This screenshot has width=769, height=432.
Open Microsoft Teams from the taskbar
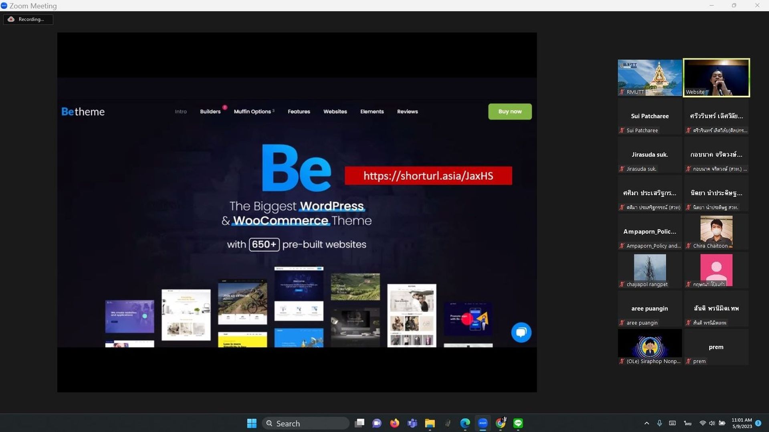[412, 423]
